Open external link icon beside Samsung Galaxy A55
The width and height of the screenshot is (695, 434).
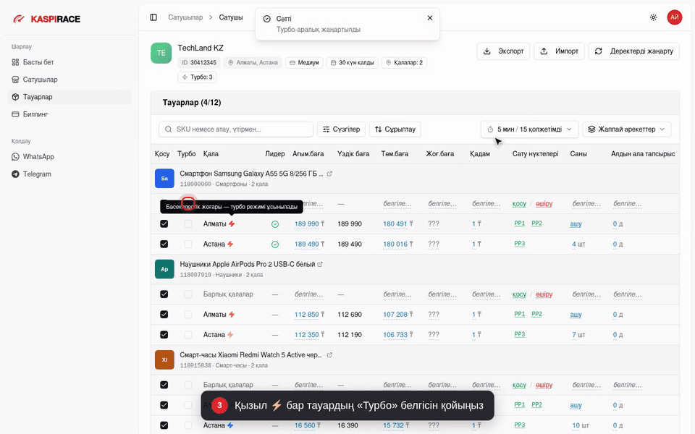tap(329, 174)
